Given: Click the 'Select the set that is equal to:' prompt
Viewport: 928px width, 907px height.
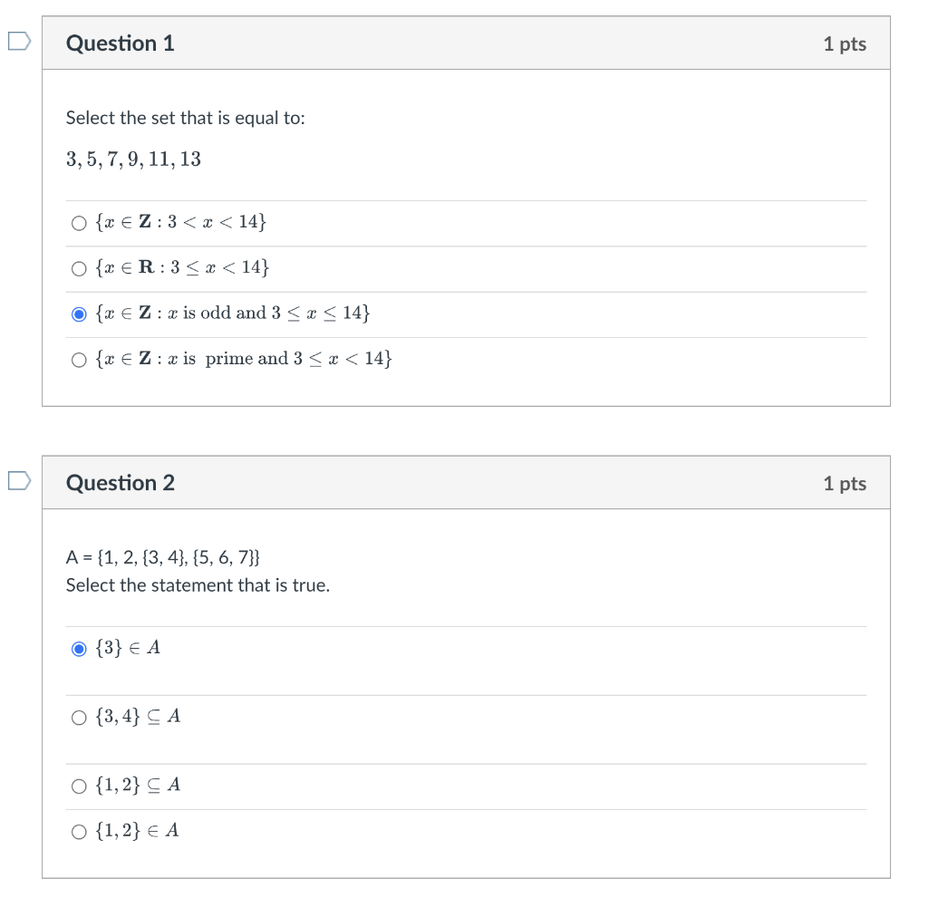Looking at the screenshot, I should click(185, 118).
